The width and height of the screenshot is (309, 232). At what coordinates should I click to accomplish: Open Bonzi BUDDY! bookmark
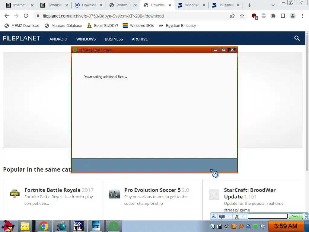point(102,26)
